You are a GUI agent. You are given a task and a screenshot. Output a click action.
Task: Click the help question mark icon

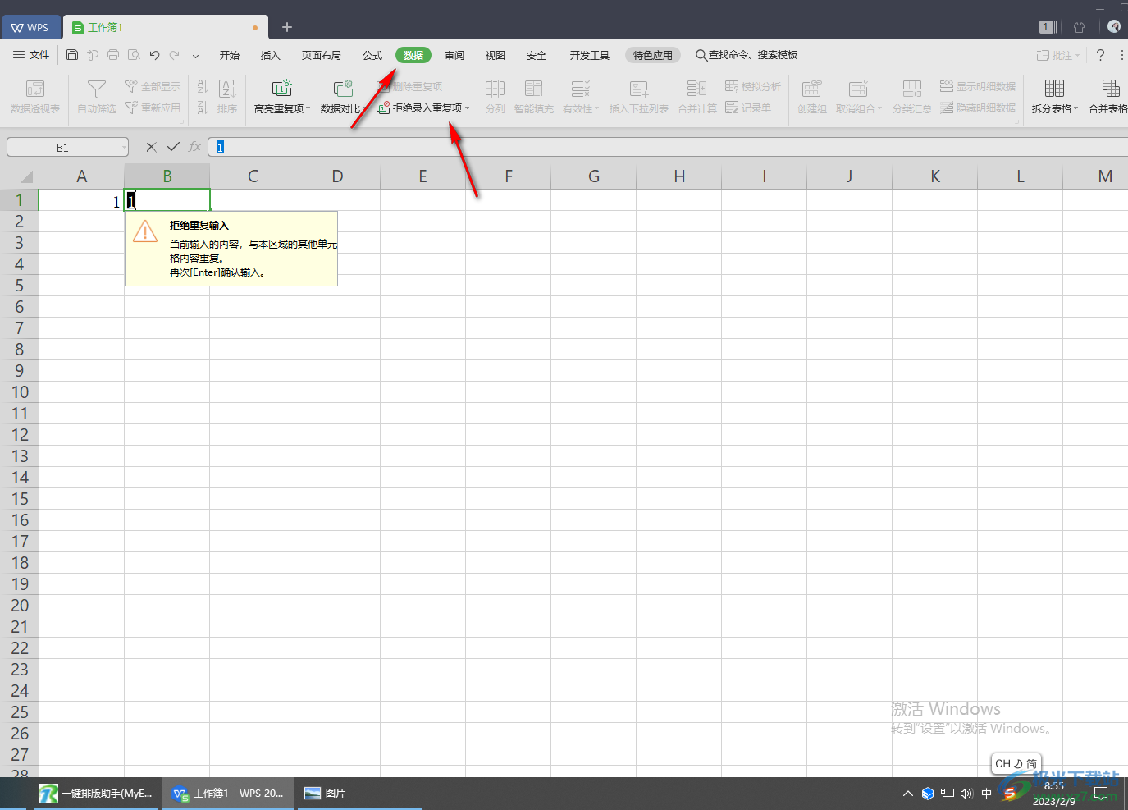click(x=1101, y=55)
